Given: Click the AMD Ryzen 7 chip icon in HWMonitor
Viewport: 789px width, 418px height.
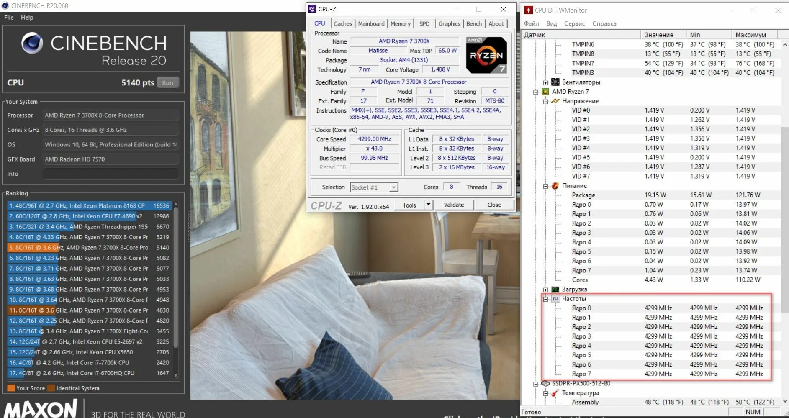Looking at the screenshot, I should (545, 91).
